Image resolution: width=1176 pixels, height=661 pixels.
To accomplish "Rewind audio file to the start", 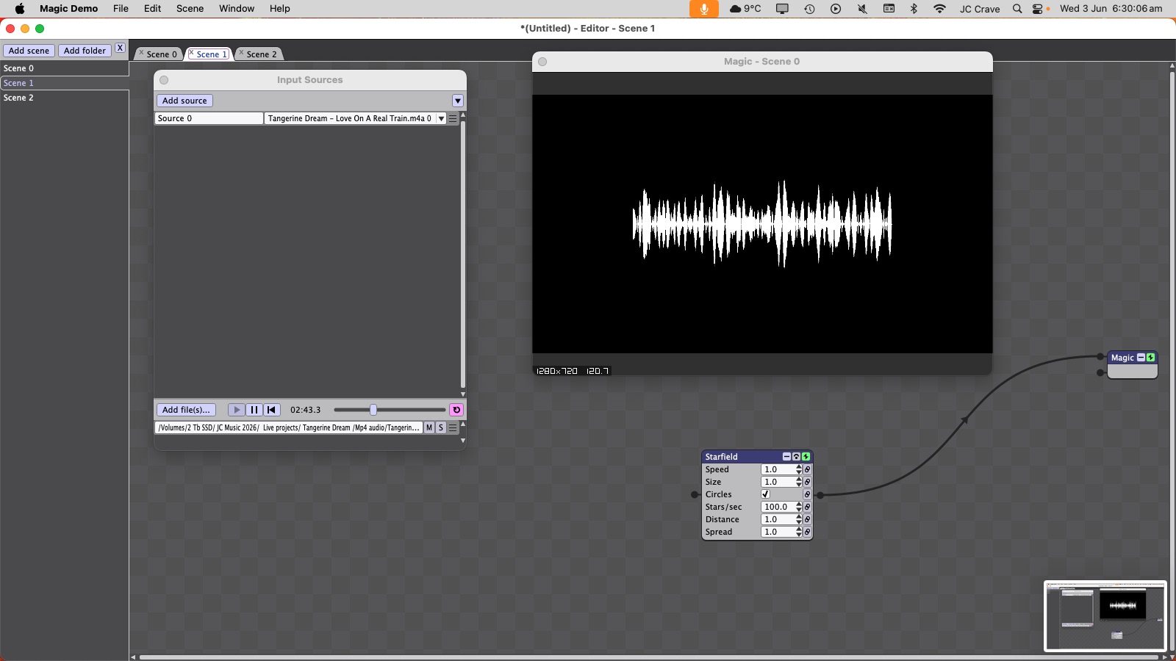I will coord(271,410).
